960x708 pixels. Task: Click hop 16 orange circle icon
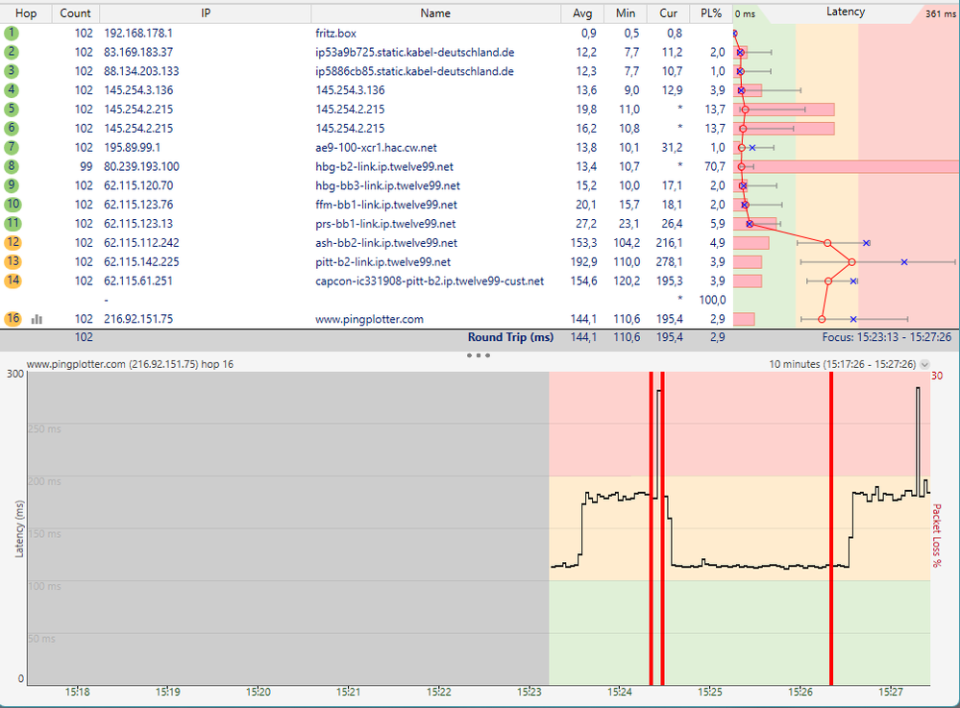(12, 318)
